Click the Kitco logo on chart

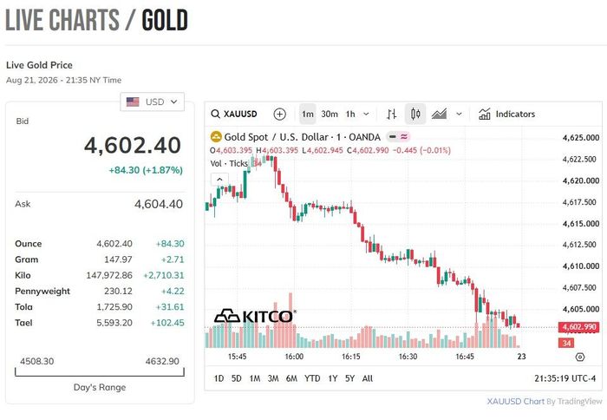[x=255, y=316]
